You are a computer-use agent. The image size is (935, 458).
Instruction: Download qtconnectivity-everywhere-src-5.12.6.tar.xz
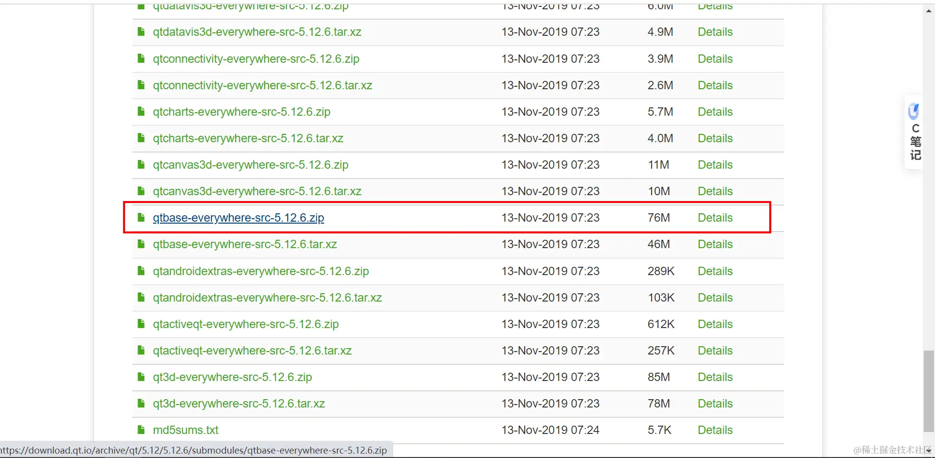(x=262, y=85)
